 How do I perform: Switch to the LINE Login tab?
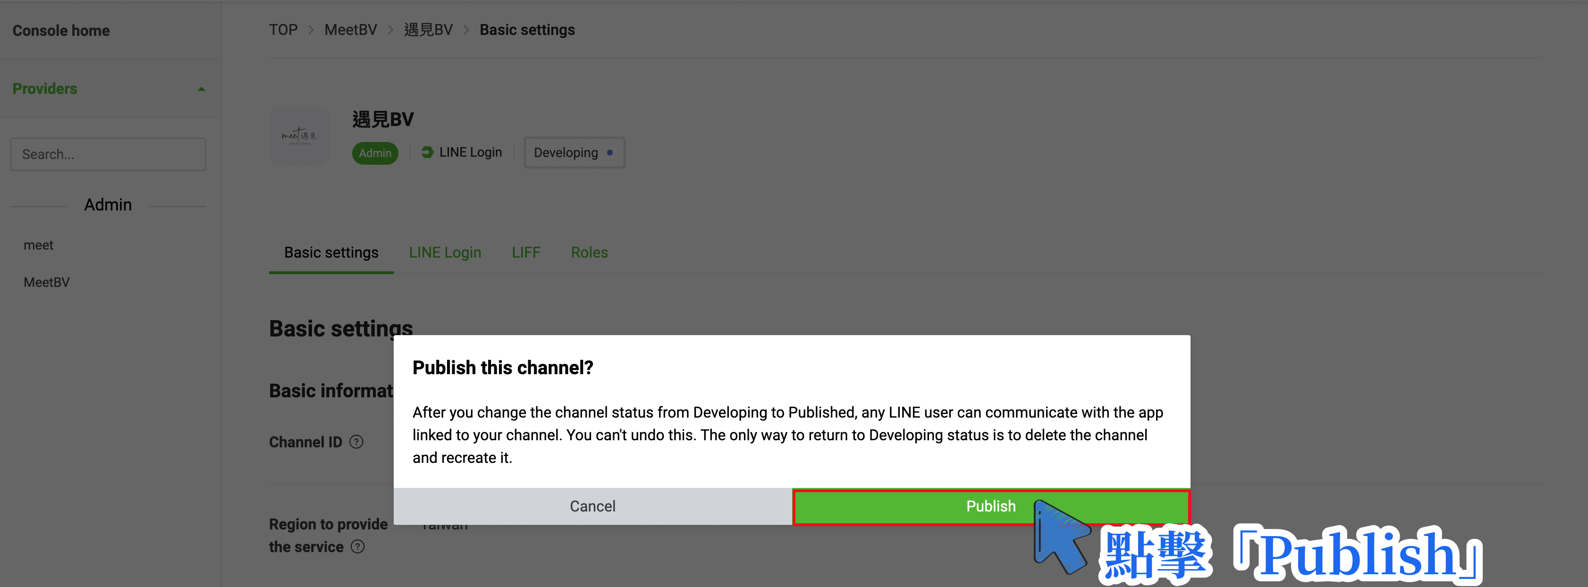445,252
